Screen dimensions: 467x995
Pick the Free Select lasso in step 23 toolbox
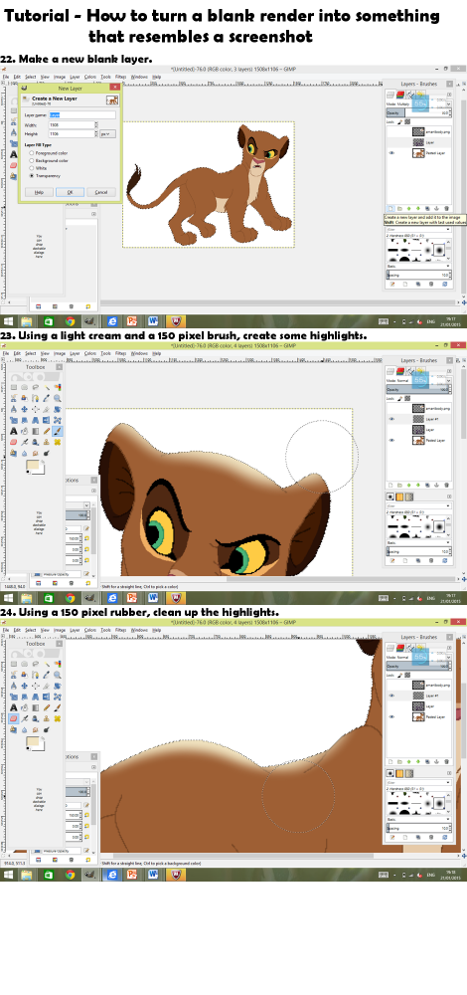36,387
